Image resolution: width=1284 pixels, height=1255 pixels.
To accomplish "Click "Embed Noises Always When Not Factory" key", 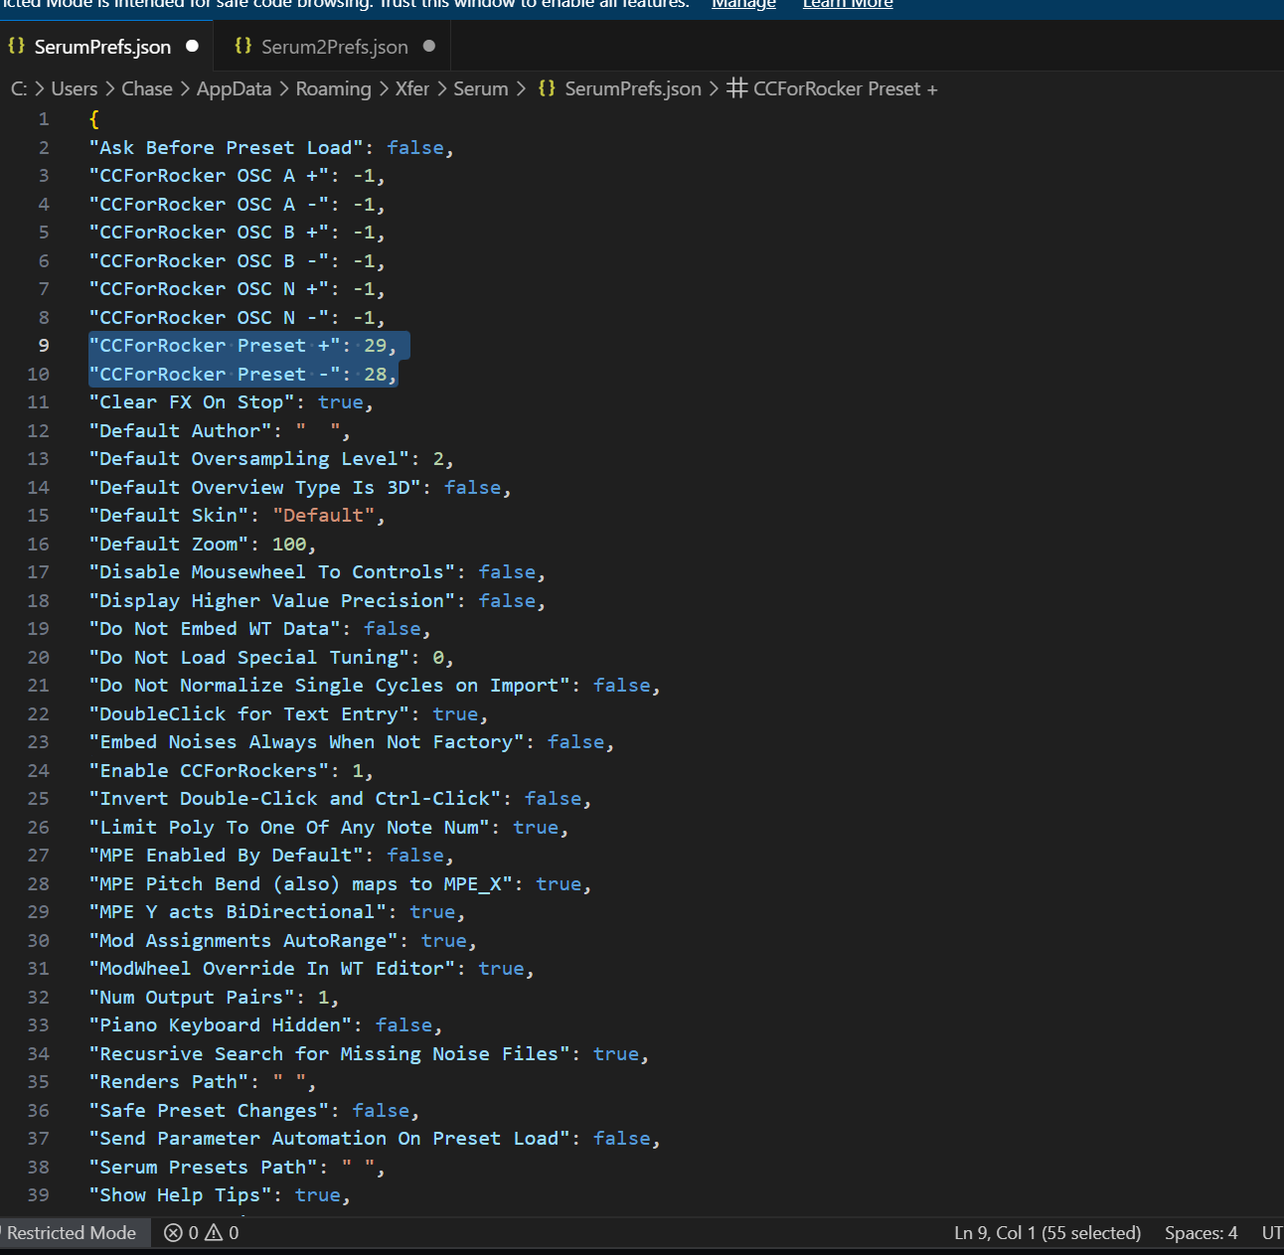I will pyautogui.click(x=306, y=742).
